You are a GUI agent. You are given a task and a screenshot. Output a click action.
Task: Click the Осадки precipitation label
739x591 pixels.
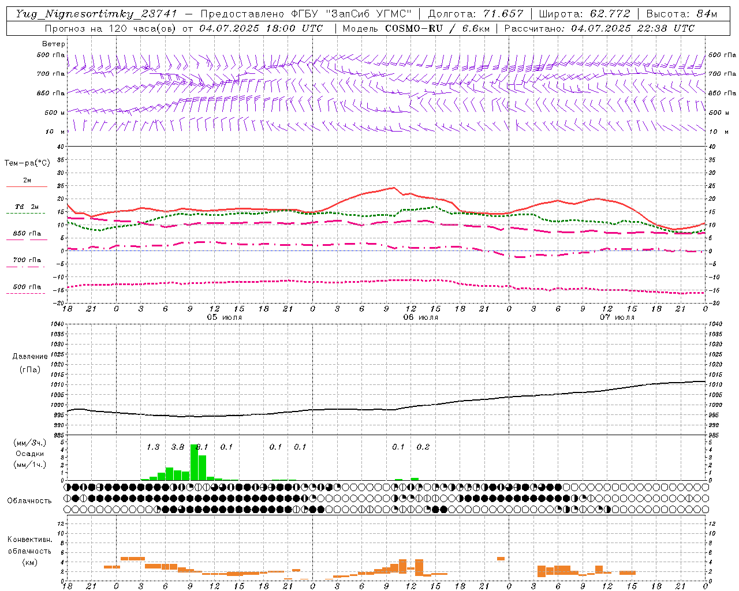[30, 454]
